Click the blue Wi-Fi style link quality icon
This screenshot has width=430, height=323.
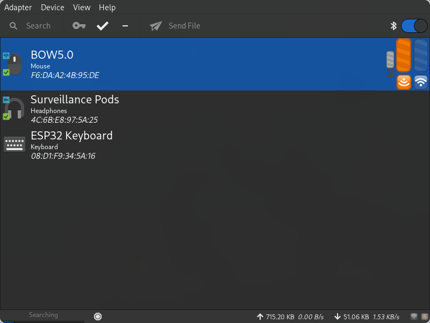[x=421, y=82]
